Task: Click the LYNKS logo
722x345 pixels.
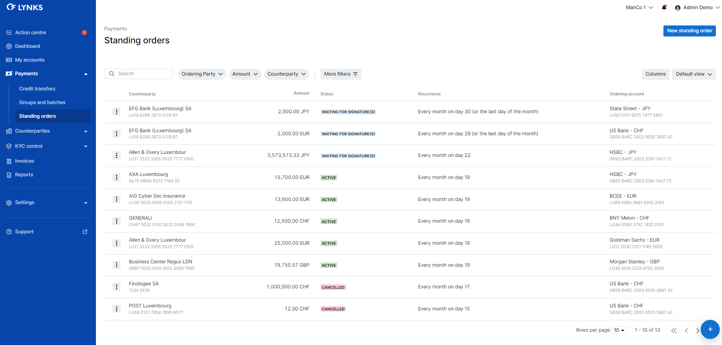Action: (25, 7)
